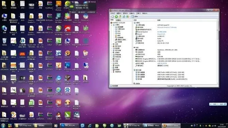The width and height of the screenshot is (228, 128).
Task: Expand the 显示设备 node in the EVEREST tree
Action: (x=112, y=50)
